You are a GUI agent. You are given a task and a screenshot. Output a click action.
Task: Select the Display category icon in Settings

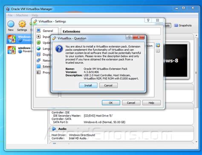38,54
